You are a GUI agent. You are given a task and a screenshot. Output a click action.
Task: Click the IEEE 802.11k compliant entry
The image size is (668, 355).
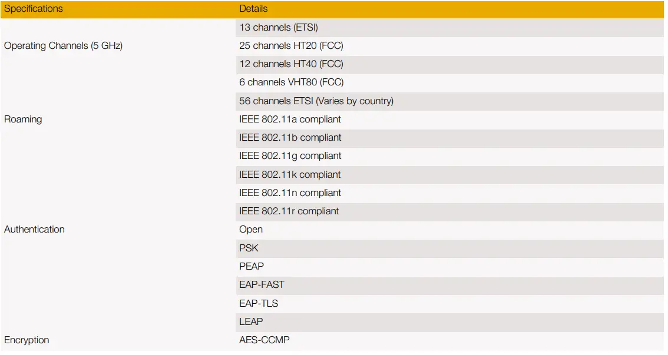pos(290,174)
